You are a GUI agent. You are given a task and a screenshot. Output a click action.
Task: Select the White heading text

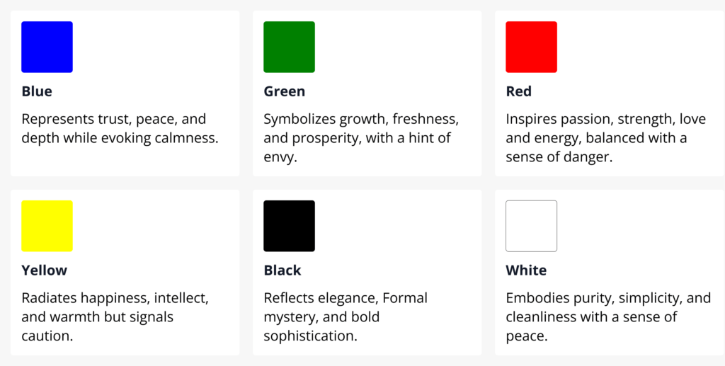click(x=526, y=270)
